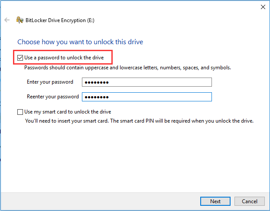Click the password requirements hint text

(127, 68)
